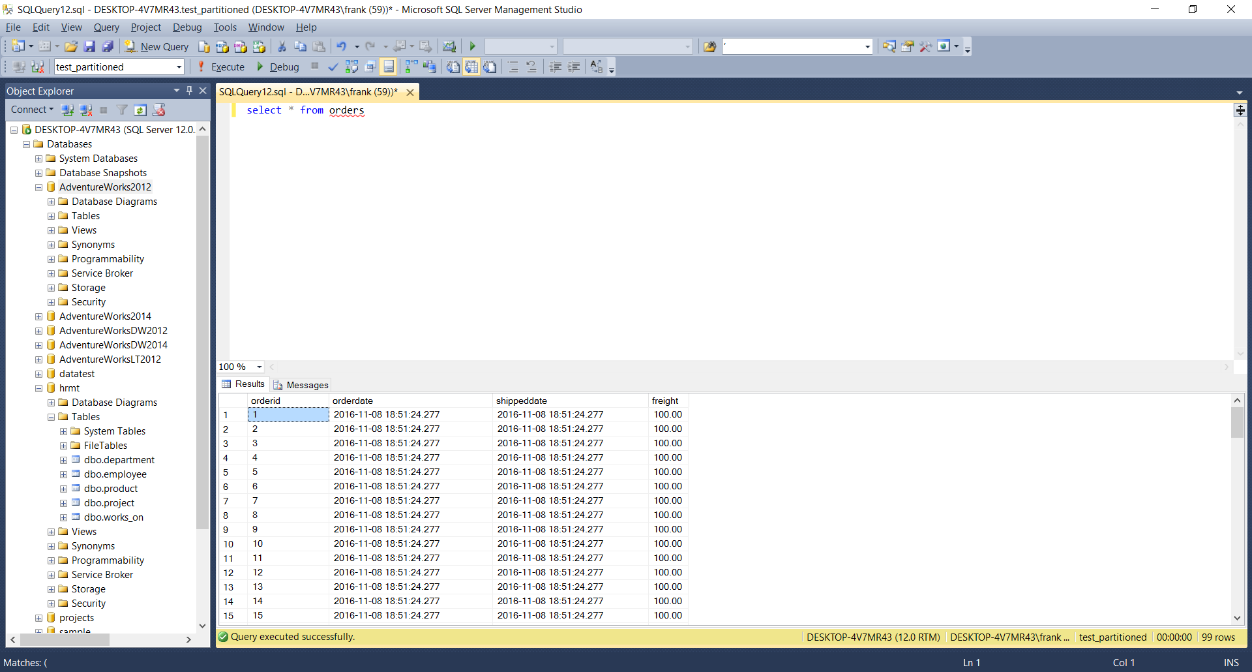Click the Display Estimated Execution Plan icon
Screen dimensions: 1252x672
(351, 67)
